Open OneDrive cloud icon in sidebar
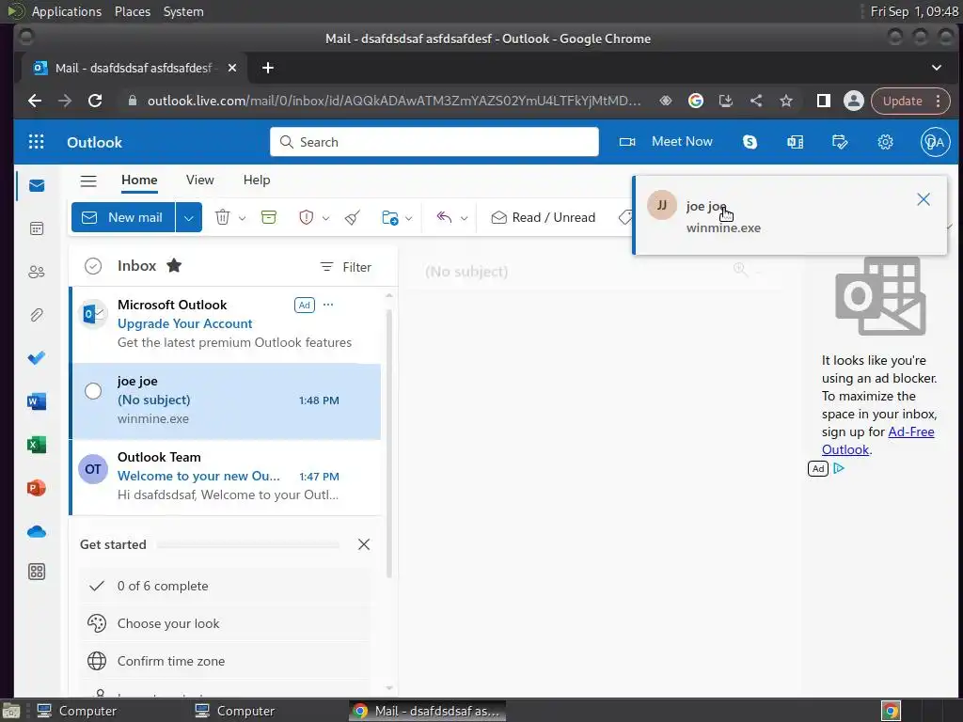963x722 pixels. click(x=37, y=531)
